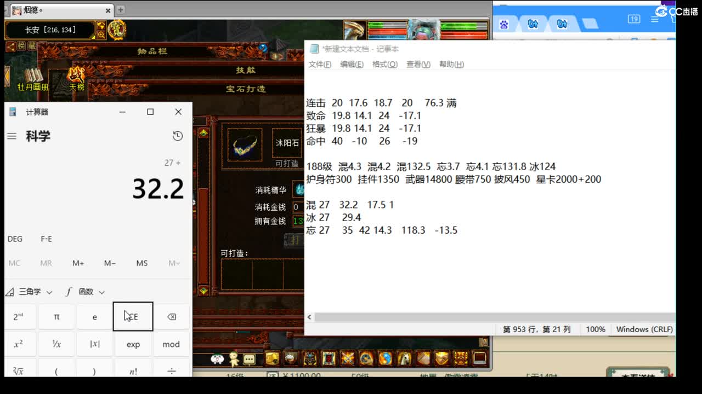Click the reciprocal 1/x key

[56, 344]
